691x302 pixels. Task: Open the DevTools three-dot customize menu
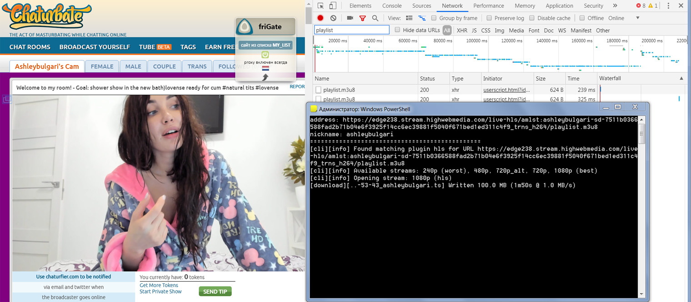pos(668,6)
